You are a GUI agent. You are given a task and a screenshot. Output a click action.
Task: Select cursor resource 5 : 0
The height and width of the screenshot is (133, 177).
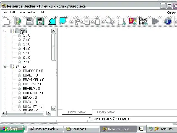[x=27, y=53]
